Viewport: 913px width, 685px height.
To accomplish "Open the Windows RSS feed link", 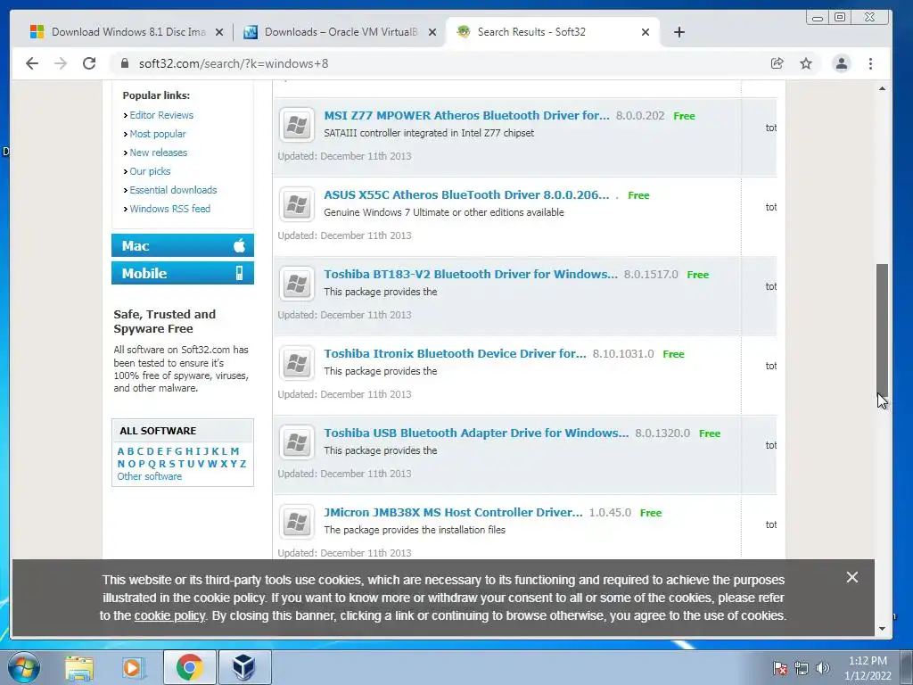I will pos(169,209).
